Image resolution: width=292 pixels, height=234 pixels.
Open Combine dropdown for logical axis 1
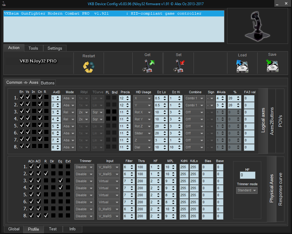194,98
